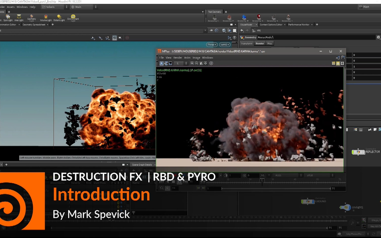Viewport: 381px width, 238px height.
Task: Open image info icon in MPlay toolbar
Action: coord(211,63)
